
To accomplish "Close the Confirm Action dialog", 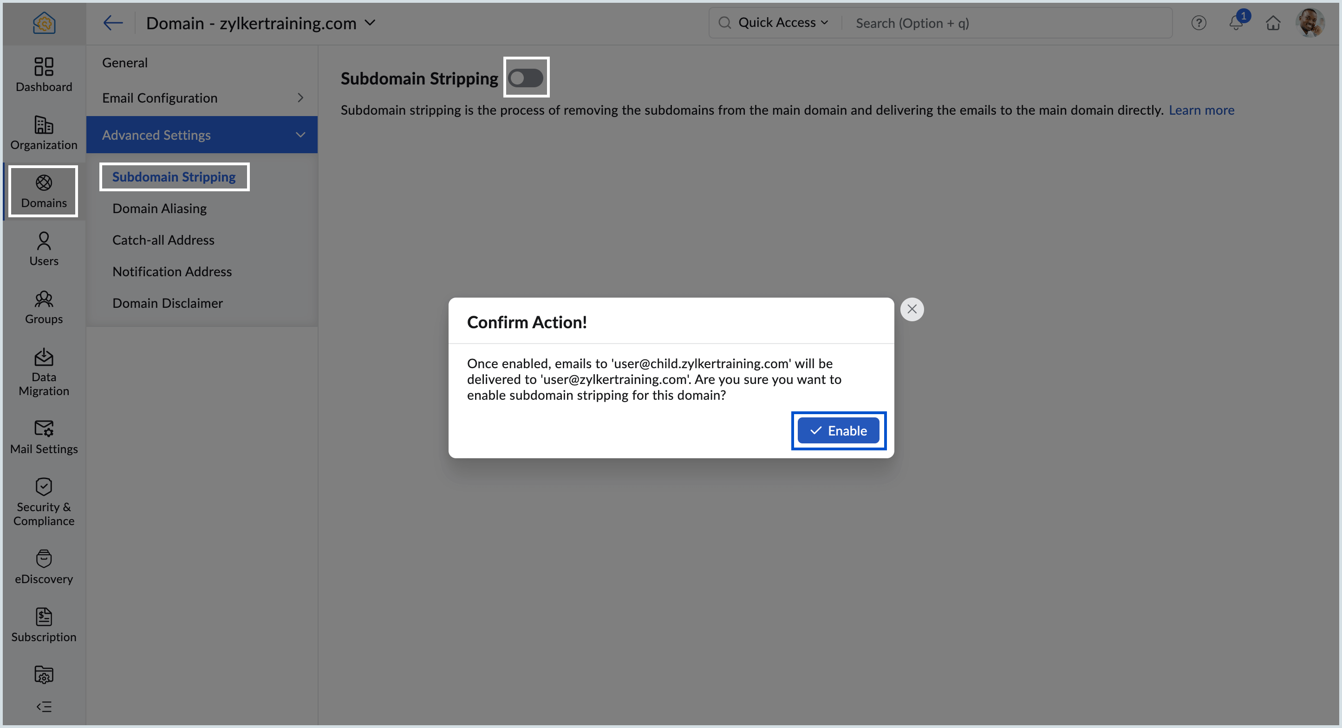I will pos(912,309).
